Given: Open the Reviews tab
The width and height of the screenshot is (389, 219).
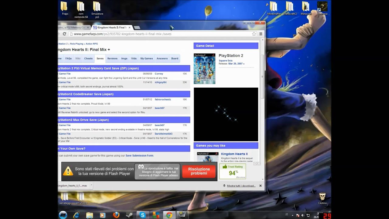Looking at the screenshot, I should (112, 58).
